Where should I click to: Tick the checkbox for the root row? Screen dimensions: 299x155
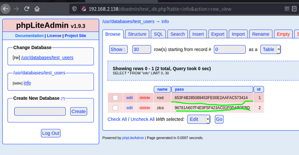coord(115,98)
